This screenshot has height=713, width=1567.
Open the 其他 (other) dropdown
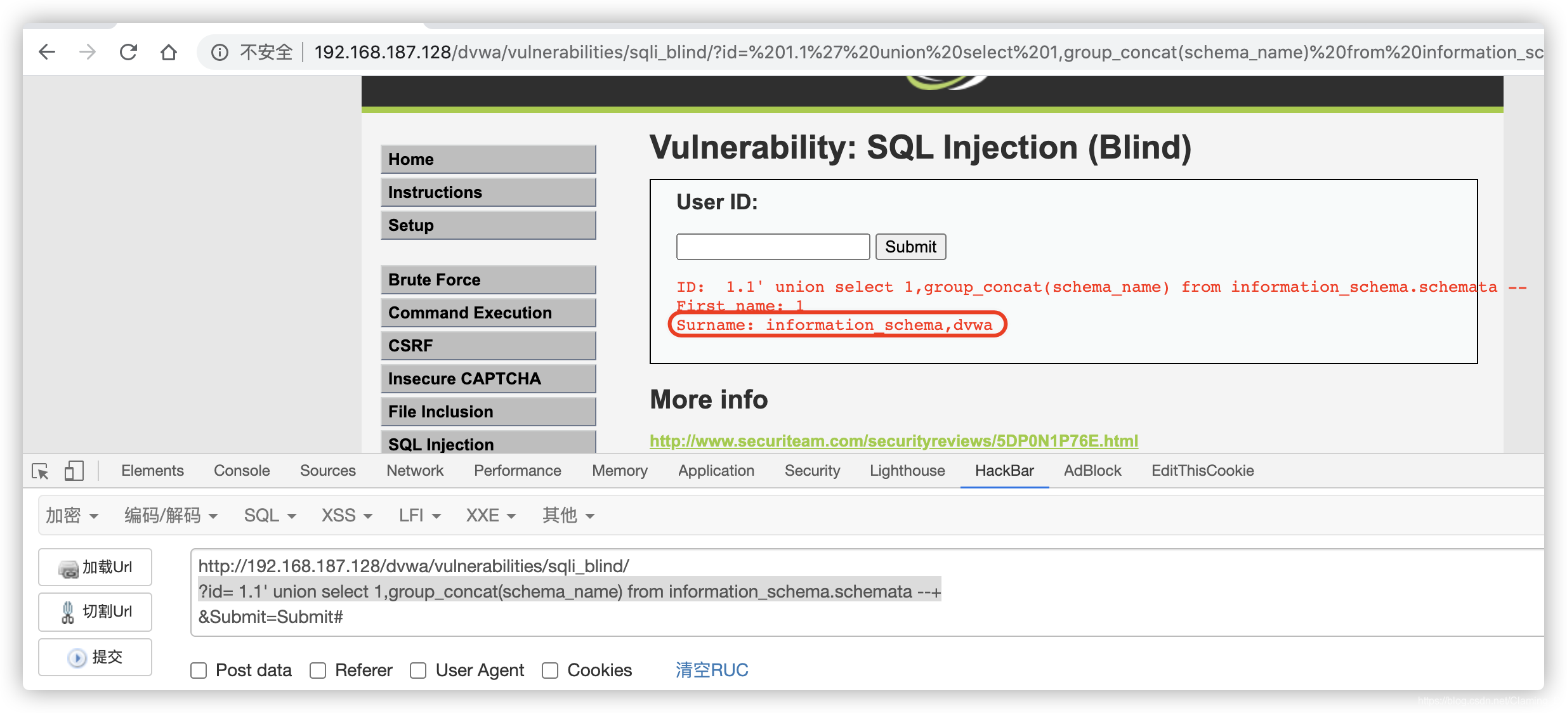click(x=568, y=515)
